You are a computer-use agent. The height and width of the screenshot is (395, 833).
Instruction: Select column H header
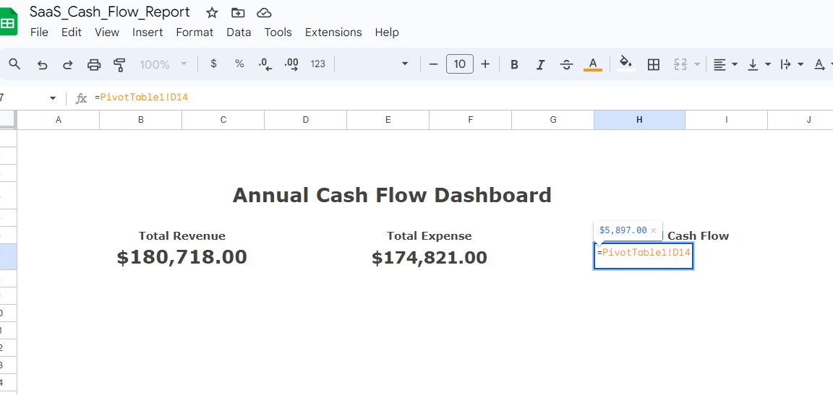point(640,120)
